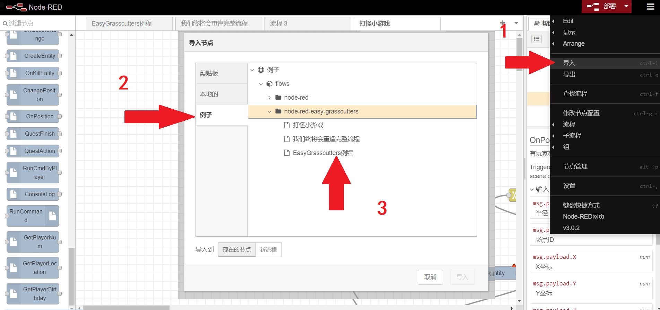Expand the node-red folder chevron
This screenshot has width=660, height=310.
click(x=269, y=98)
